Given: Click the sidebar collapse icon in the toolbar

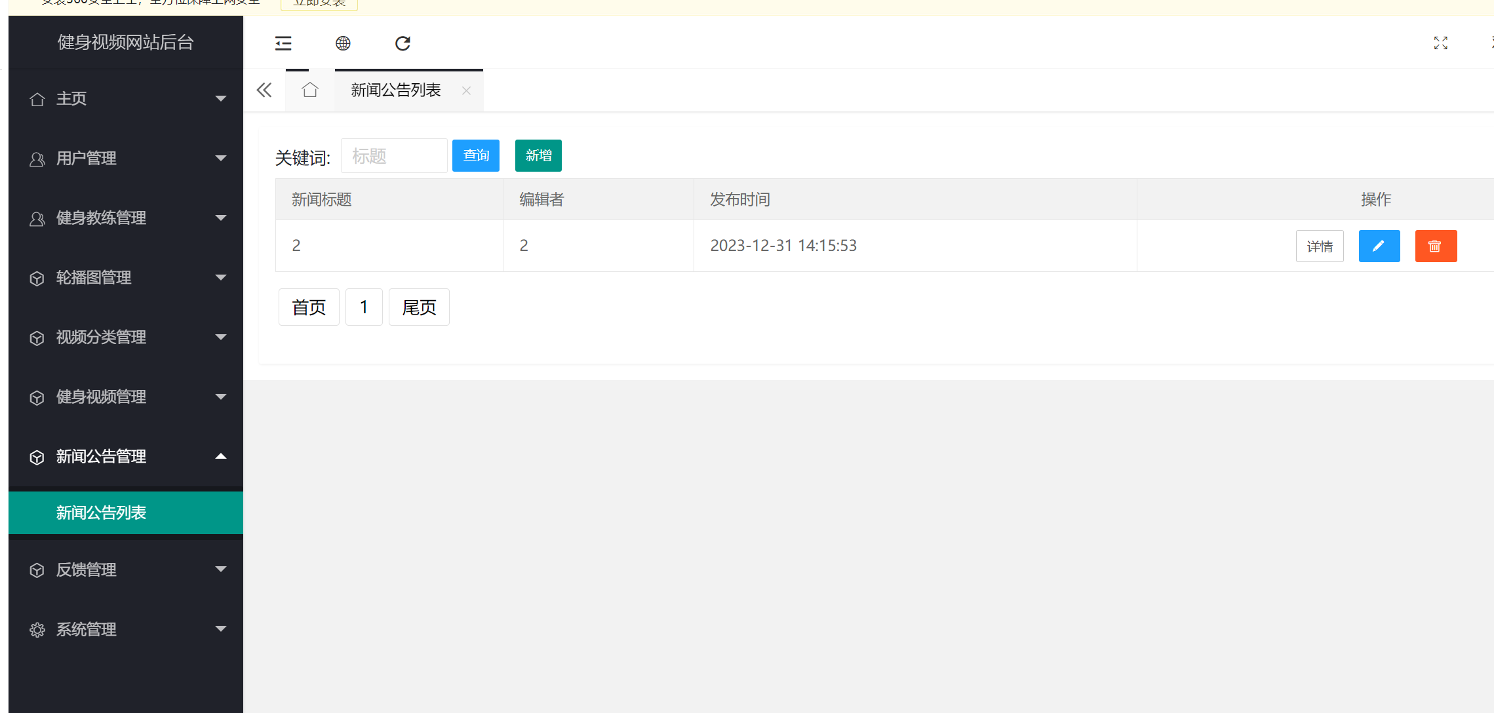Looking at the screenshot, I should (x=283, y=43).
